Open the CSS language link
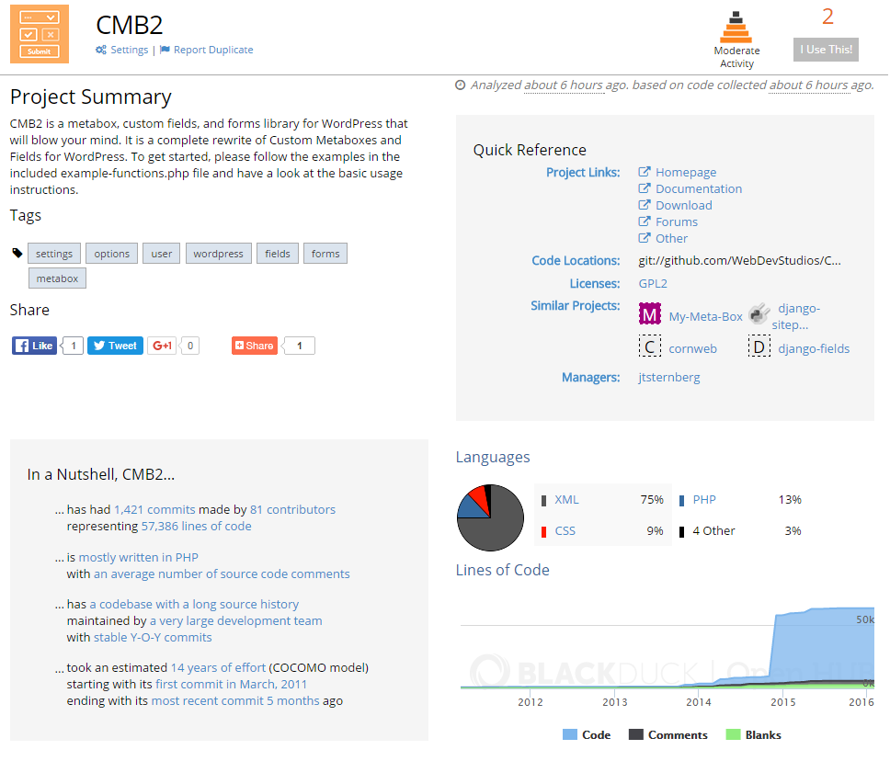The image size is (890, 761). (565, 530)
